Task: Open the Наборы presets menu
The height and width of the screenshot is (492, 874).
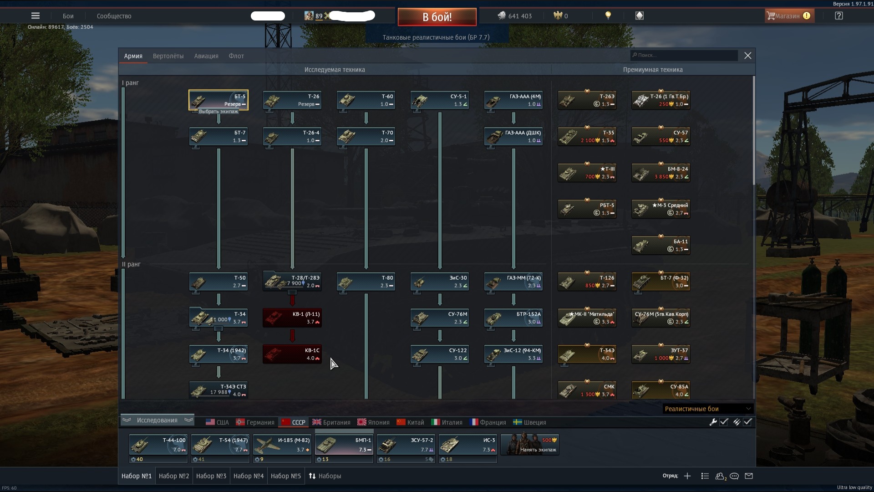Action: click(x=325, y=476)
